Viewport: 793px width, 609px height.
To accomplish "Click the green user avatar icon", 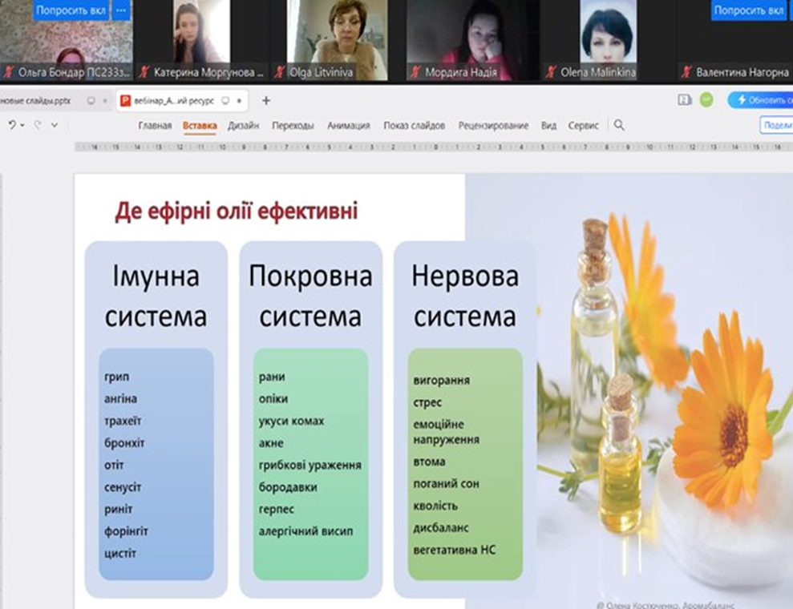I will (x=706, y=100).
